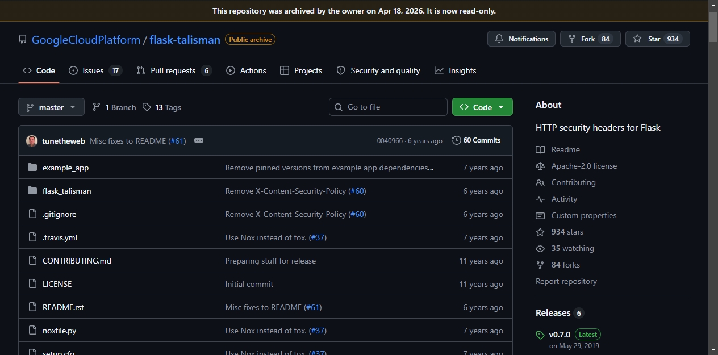Open commit hash 0040966
Image resolution: width=718 pixels, height=355 pixels.
(390, 141)
